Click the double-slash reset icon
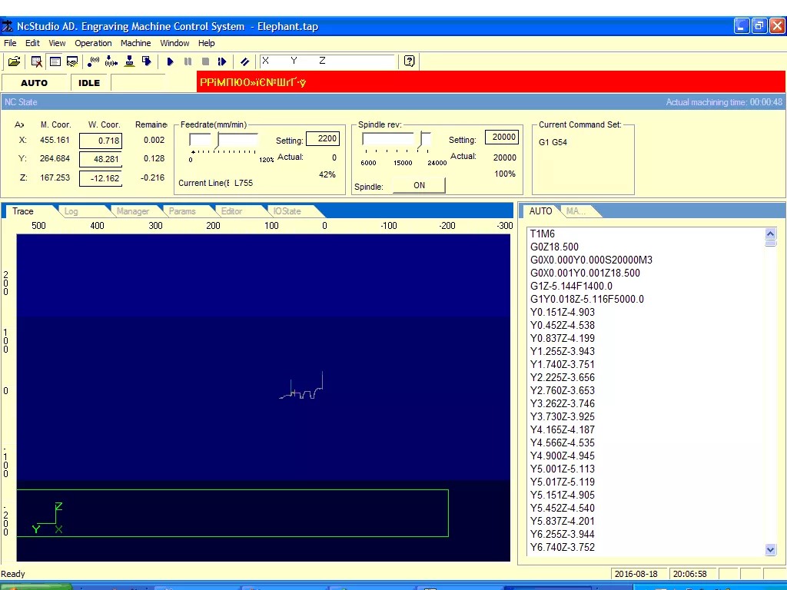 pos(245,61)
